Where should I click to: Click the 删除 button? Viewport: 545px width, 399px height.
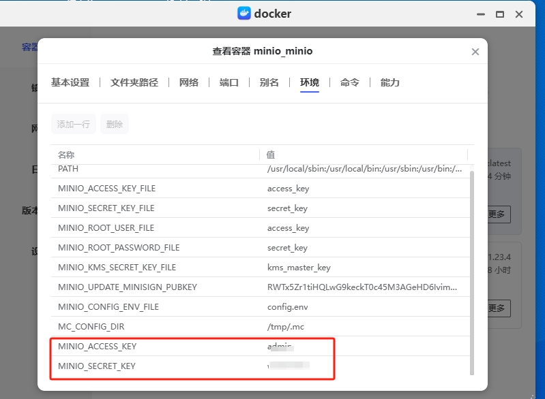[115, 124]
